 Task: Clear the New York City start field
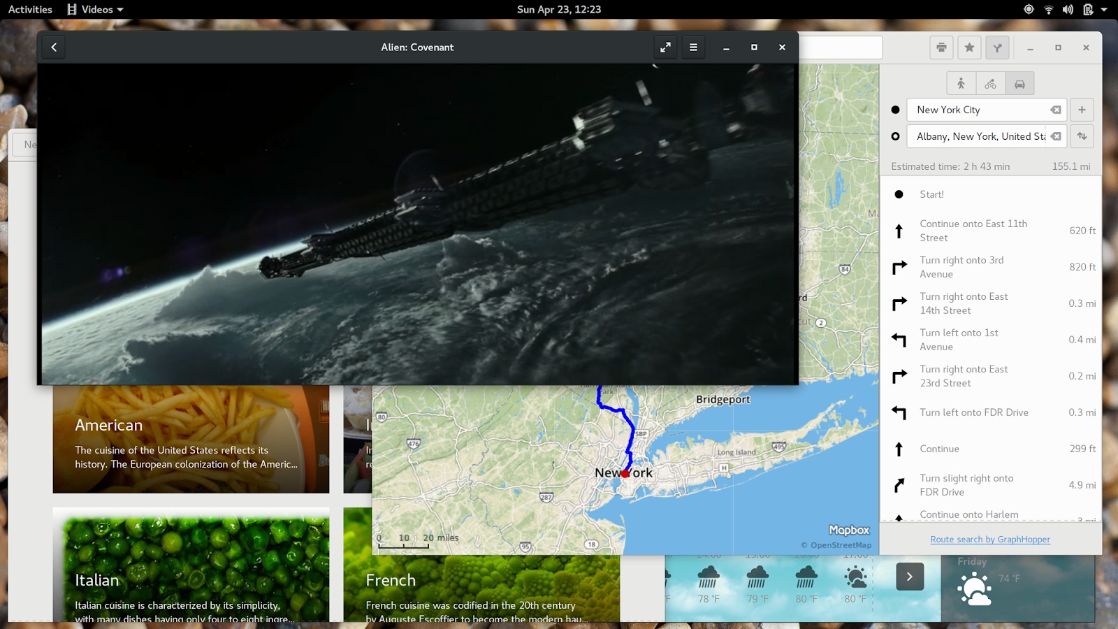[1056, 110]
